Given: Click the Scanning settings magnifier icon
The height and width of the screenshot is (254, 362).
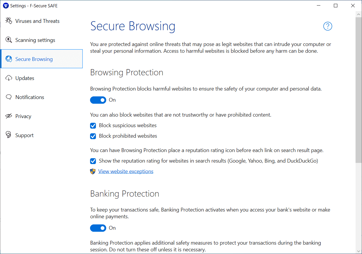Looking at the screenshot, I should click(9, 40).
